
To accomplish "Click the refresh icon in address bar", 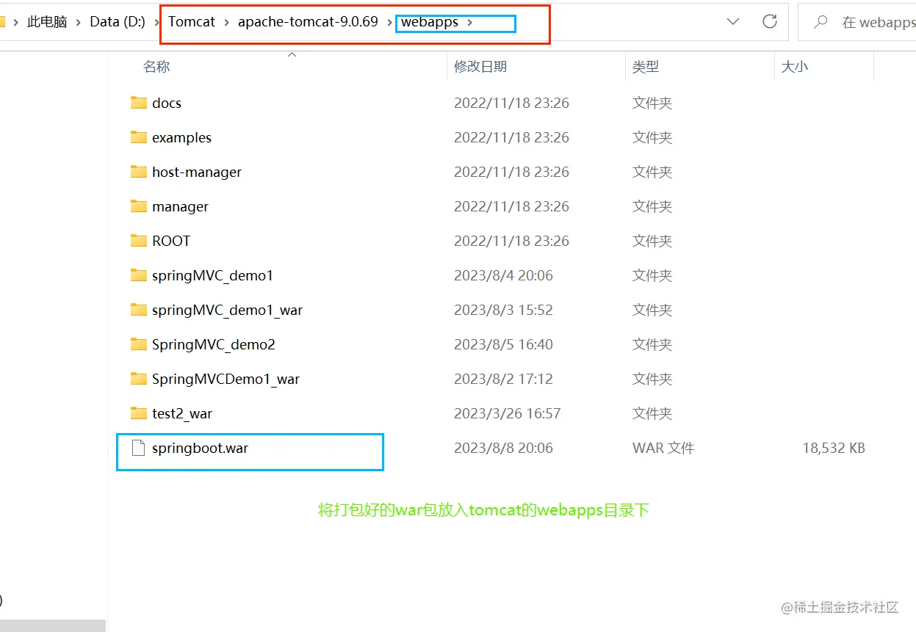I will [769, 21].
